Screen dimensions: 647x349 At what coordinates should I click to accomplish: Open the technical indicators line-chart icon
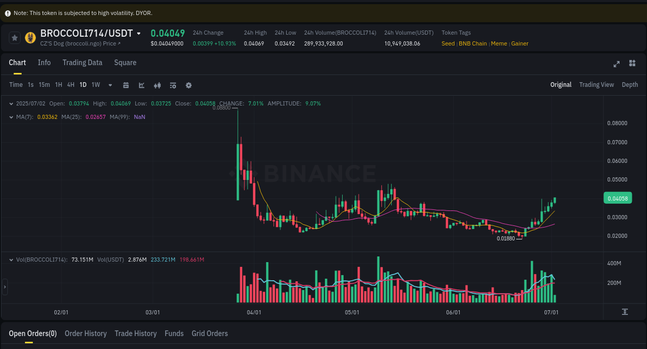[x=141, y=85]
